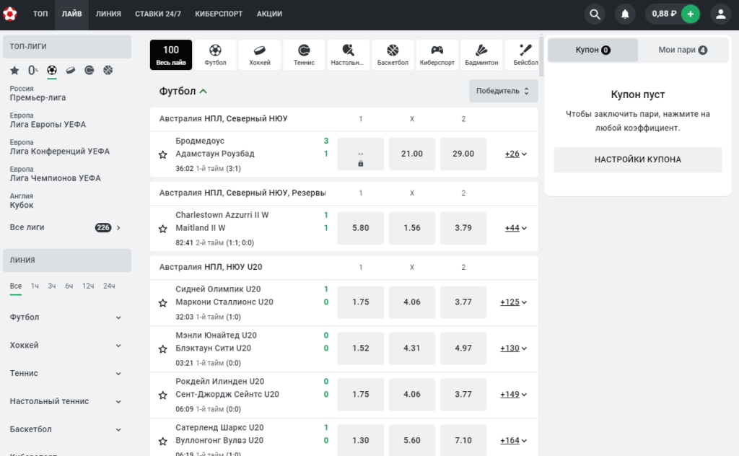Viewport: 739px width, 456px height.
Task: Select Киберспорт gamepad filter
Action: click(437, 55)
